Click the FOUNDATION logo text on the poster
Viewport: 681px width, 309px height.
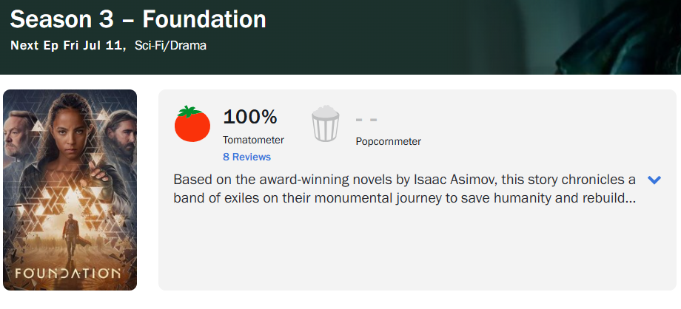pos(68,274)
